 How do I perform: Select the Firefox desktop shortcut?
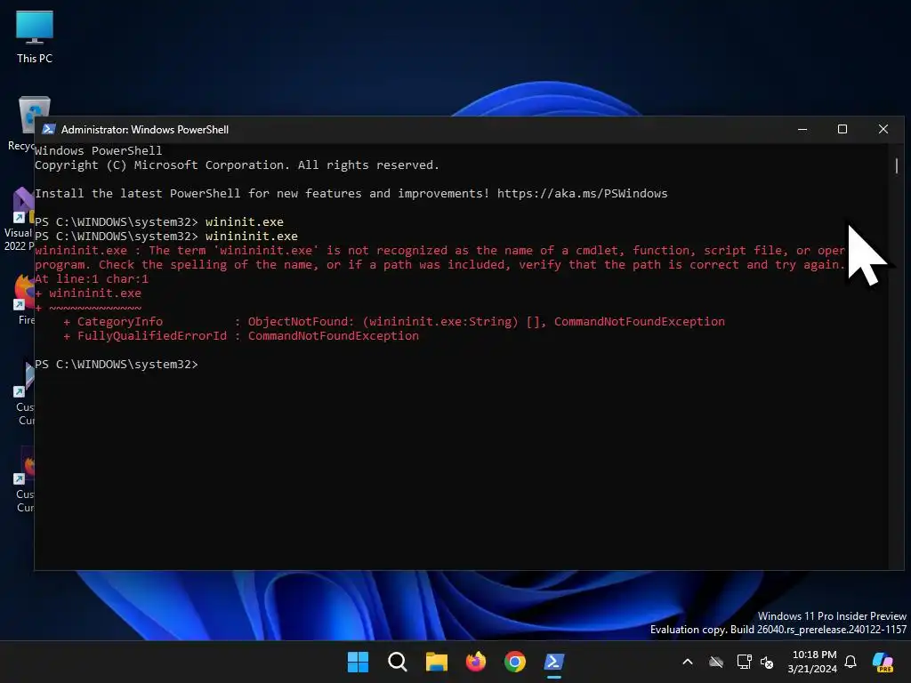[23, 300]
